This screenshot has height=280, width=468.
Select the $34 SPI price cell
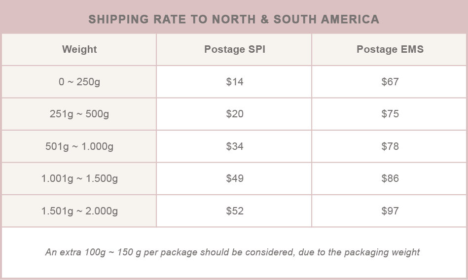tap(234, 146)
